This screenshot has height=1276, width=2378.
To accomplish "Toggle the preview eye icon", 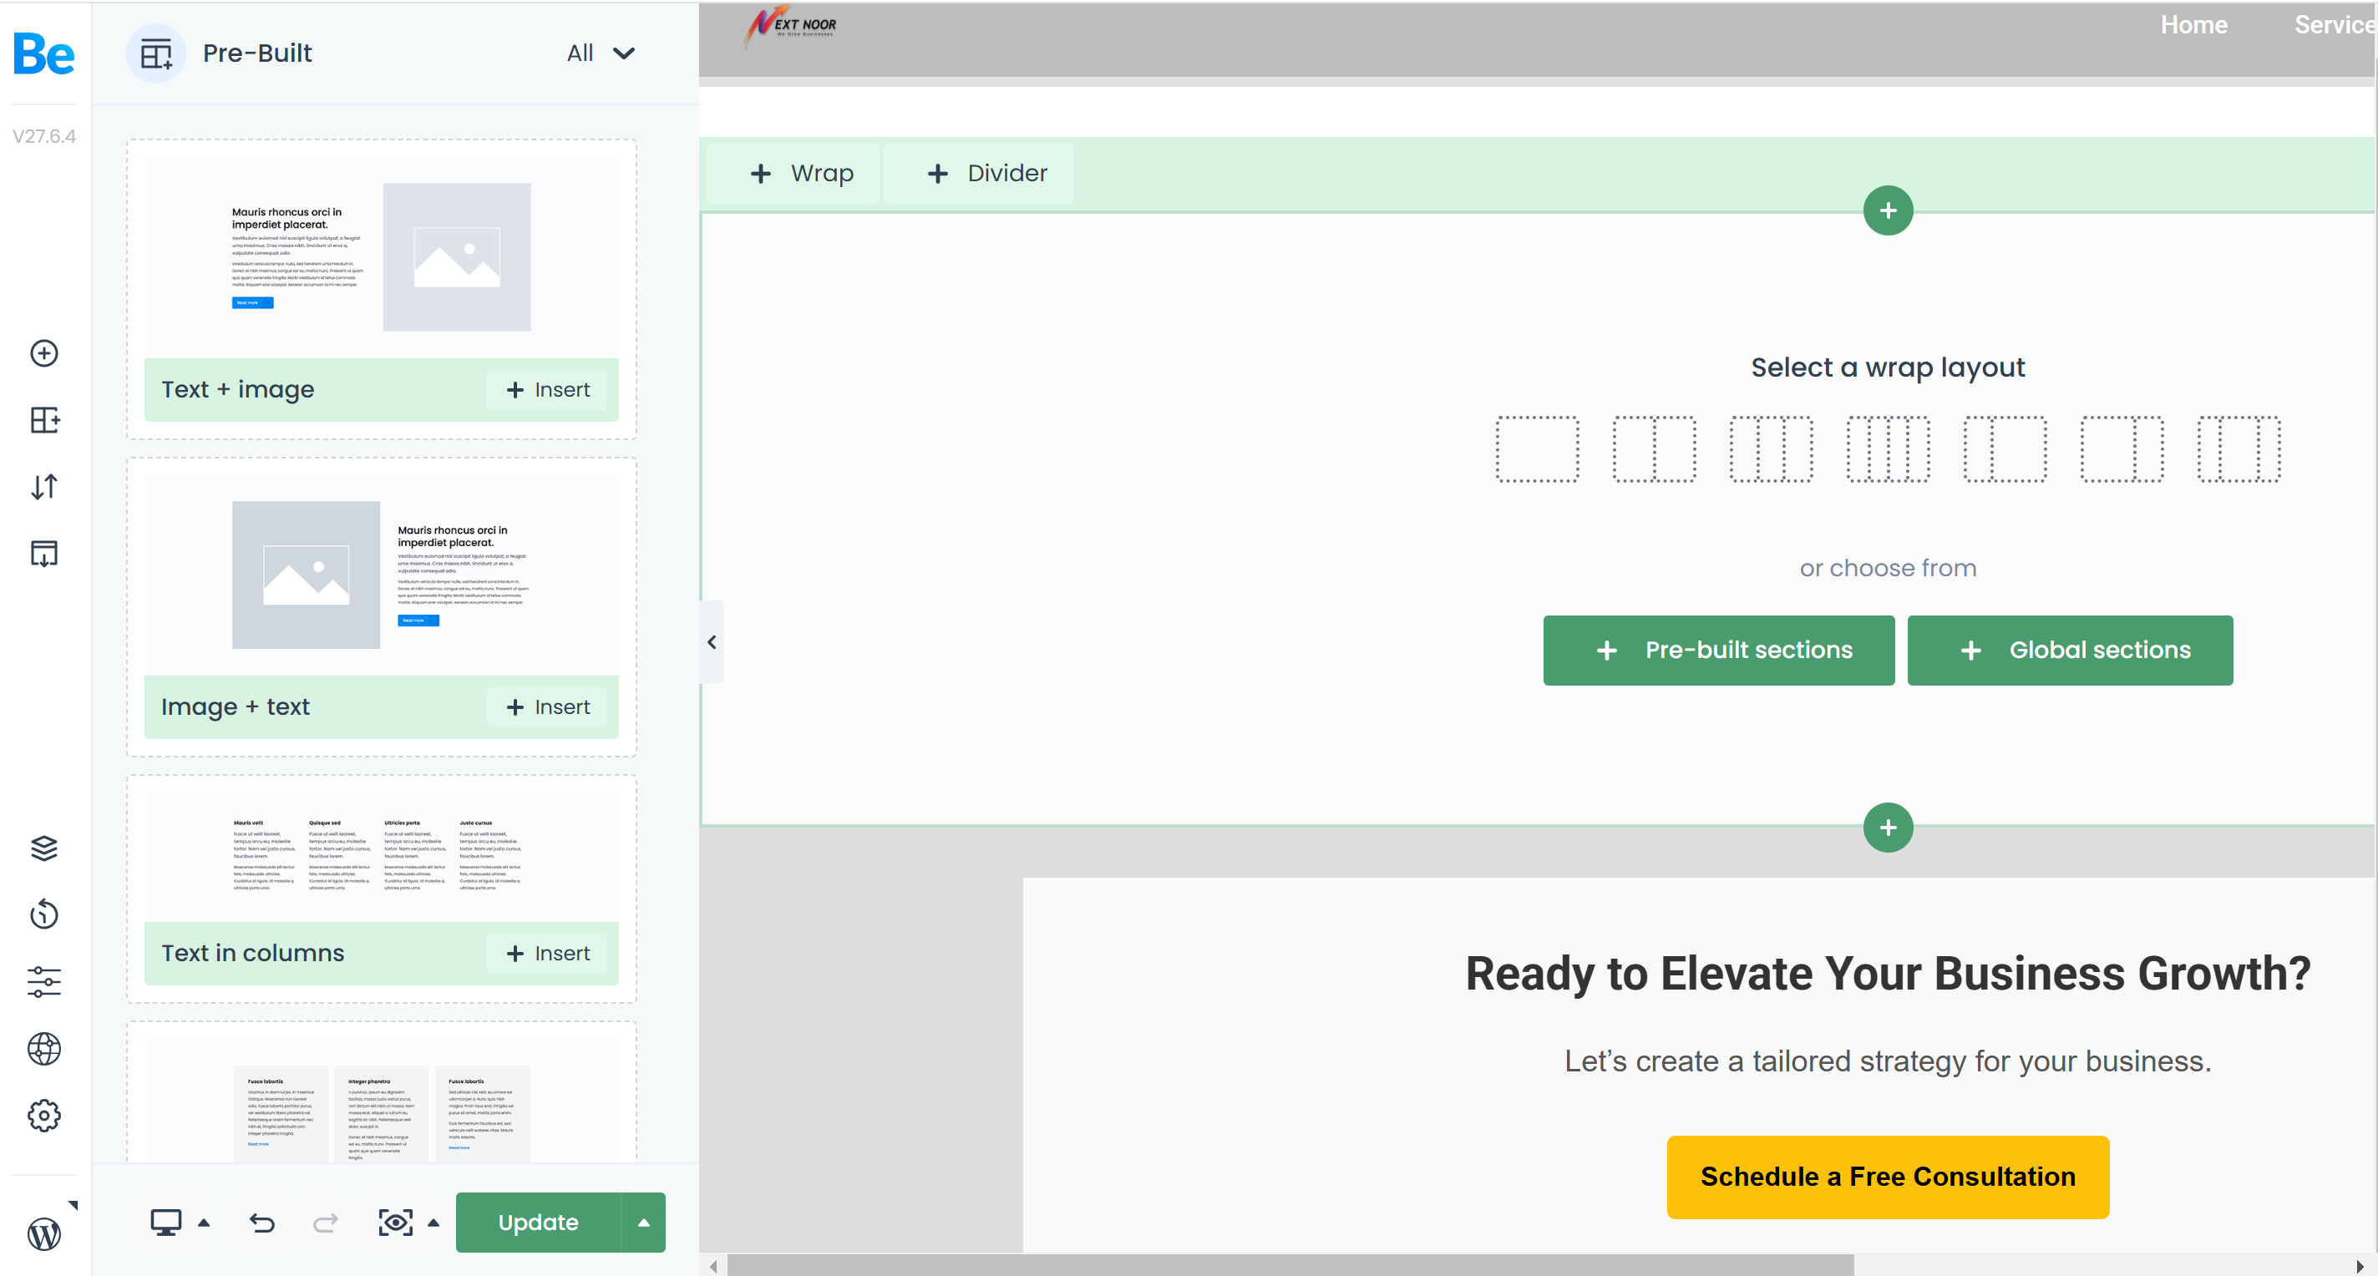I will point(396,1223).
